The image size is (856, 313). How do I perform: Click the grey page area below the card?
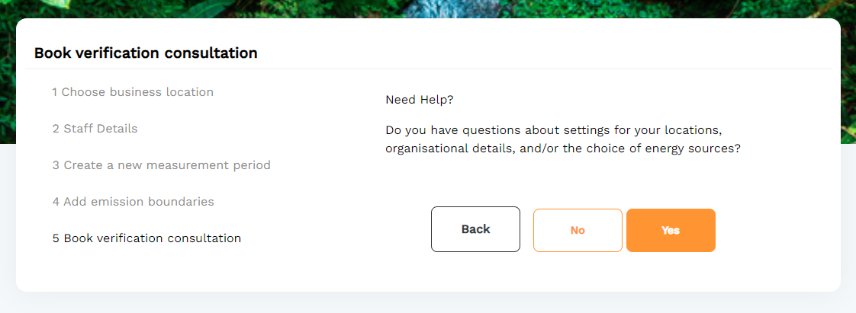(x=428, y=303)
